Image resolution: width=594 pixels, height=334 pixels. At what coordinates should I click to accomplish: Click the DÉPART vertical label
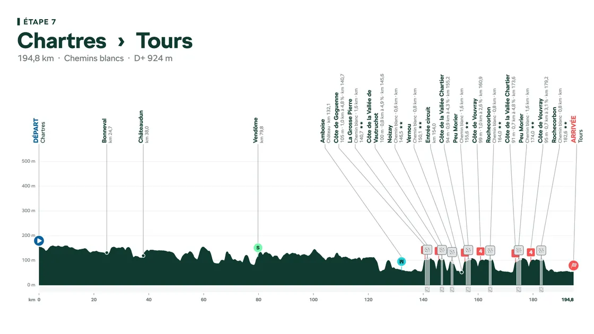[36, 130]
